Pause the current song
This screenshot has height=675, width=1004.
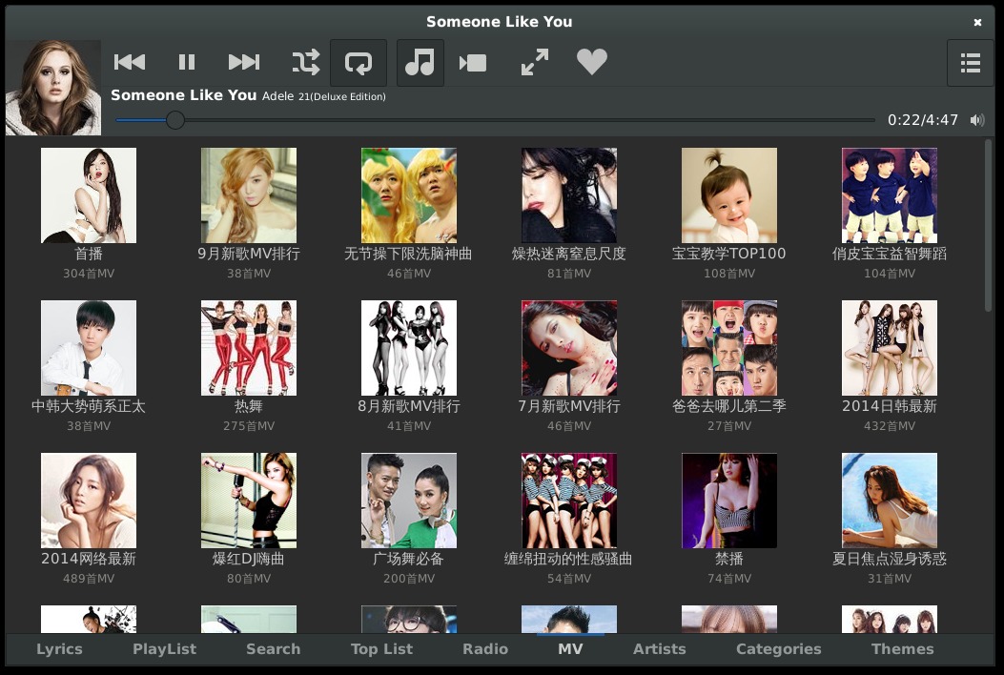point(186,62)
